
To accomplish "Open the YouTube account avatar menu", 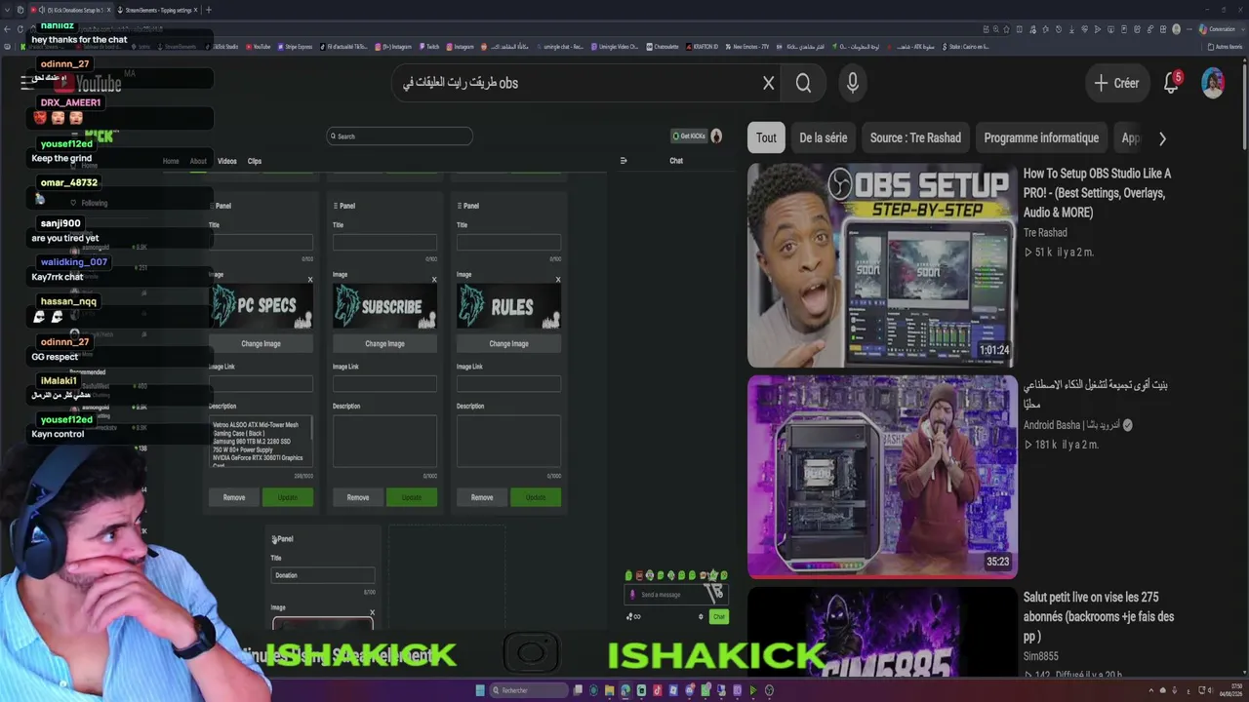I will (1213, 83).
